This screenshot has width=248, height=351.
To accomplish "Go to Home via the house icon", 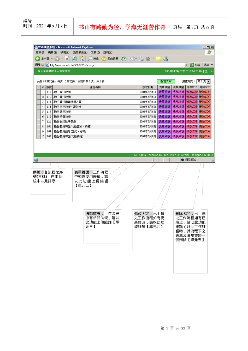I will (x=81, y=59).
